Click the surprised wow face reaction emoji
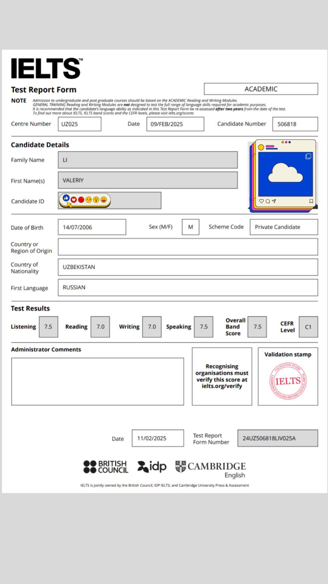This screenshot has height=584, width=328. [96, 200]
